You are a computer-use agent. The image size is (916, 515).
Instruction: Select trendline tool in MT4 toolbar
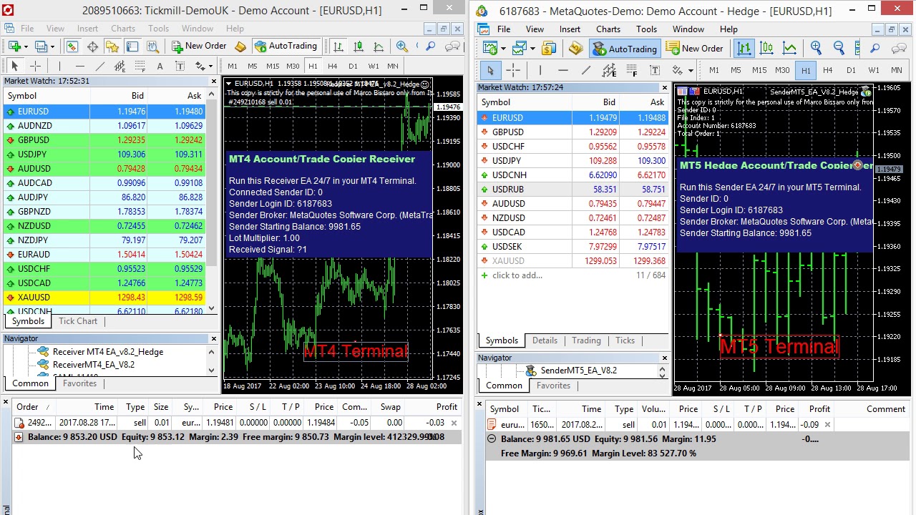[99, 66]
